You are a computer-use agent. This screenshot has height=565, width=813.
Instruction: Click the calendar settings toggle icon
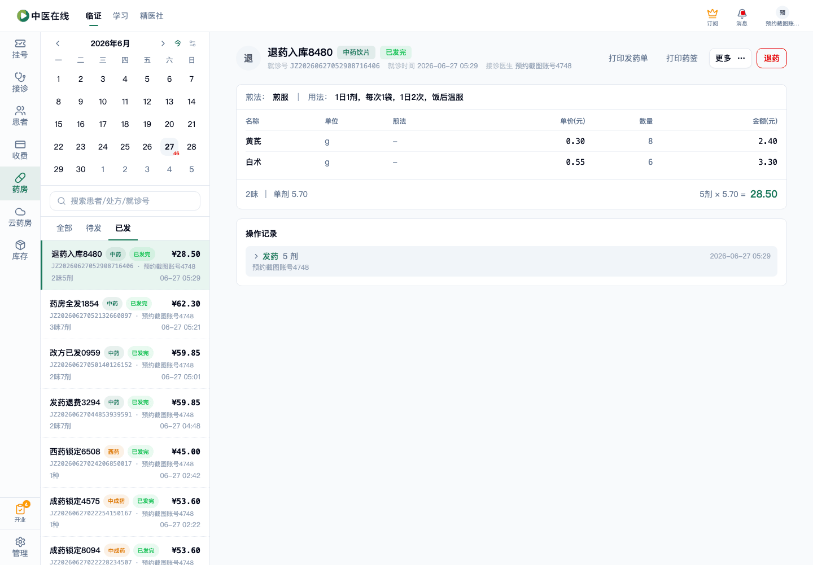(x=193, y=43)
